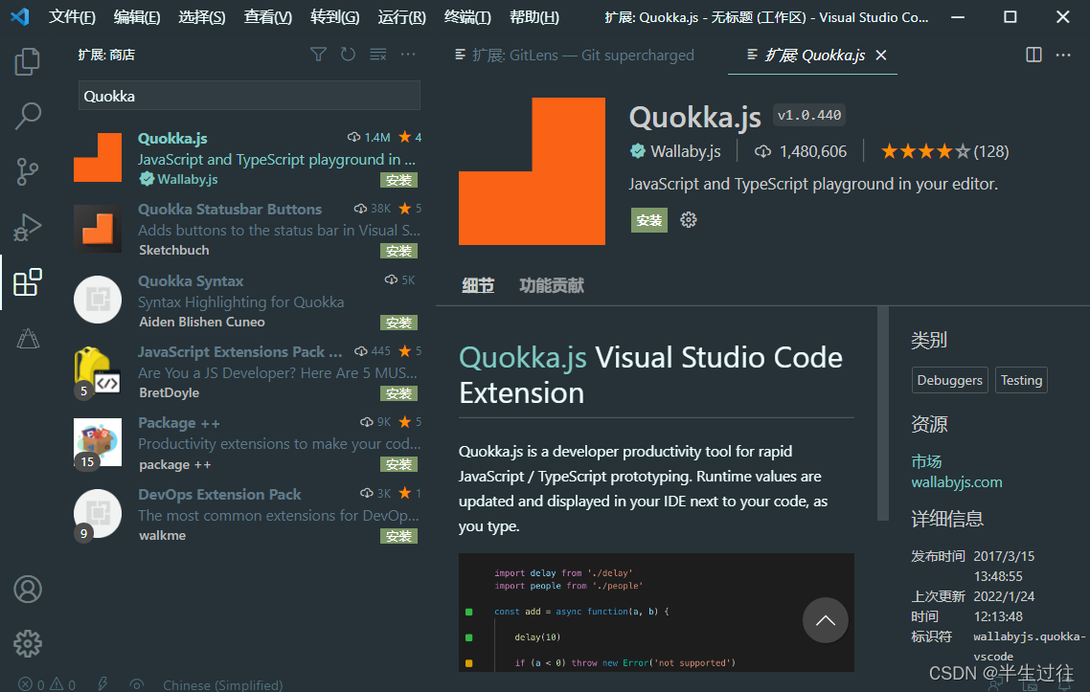The width and height of the screenshot is (1090, 692).
Task: Refresh the extensions list
Action: click(349, 55)
